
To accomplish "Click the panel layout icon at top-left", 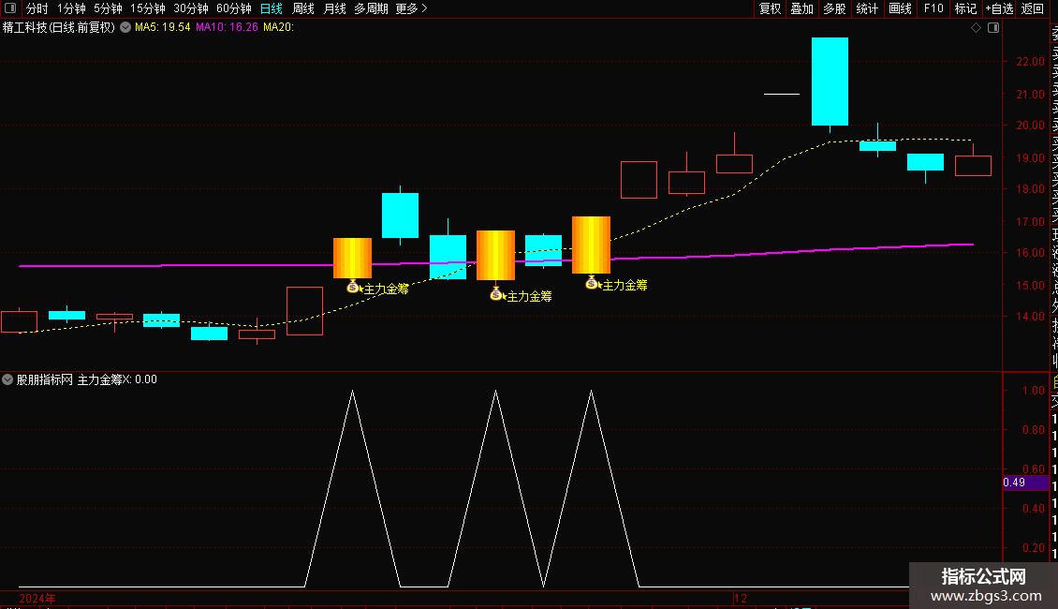I will click(x=10, y=8).
